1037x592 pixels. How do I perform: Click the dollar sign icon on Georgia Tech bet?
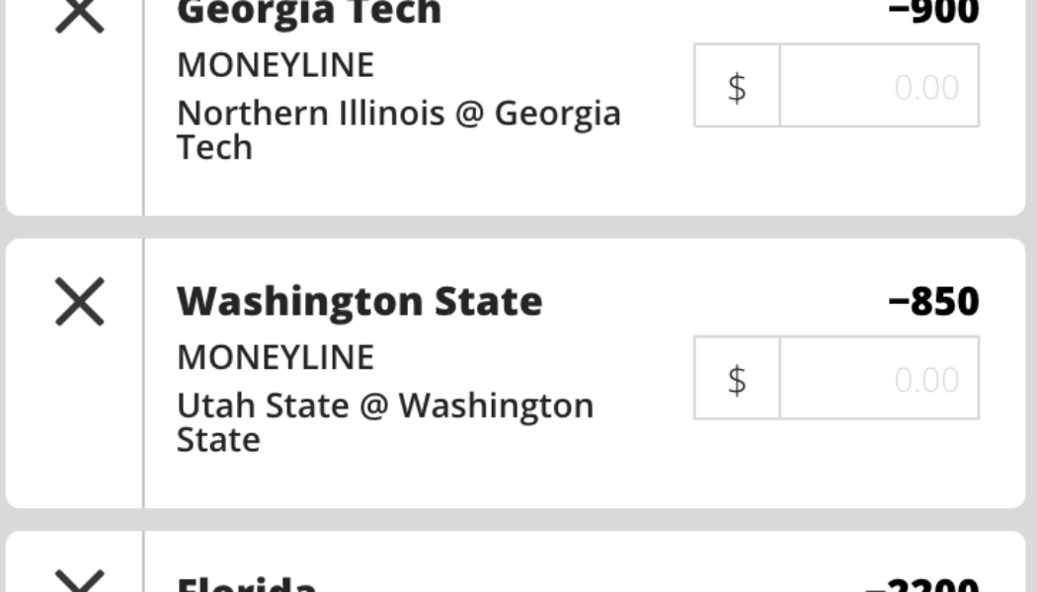[x=736, y=87]
